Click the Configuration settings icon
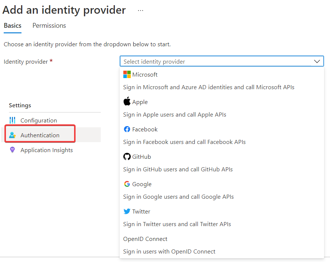This screenshot has height=262, width=330. 13,120
